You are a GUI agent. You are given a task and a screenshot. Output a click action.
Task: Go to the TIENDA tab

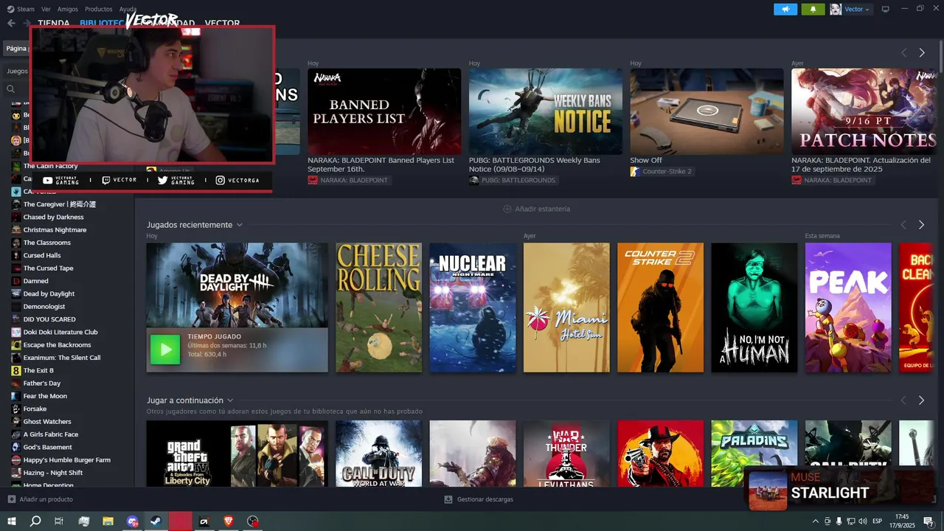click(x=54, y=24)
